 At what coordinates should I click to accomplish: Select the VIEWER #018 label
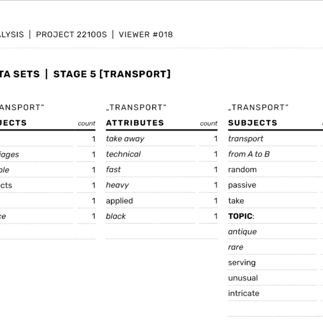pos(146,35)
